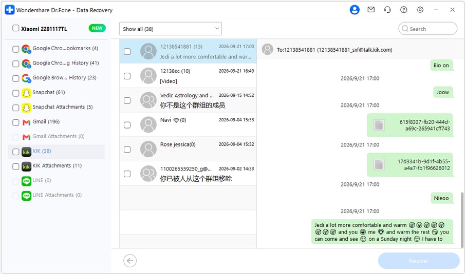Image resolution: width=466 pixels, height=275 pixels.
Task: Tick the checkbox for conversation 12138cc
Action: click(127, 76)
